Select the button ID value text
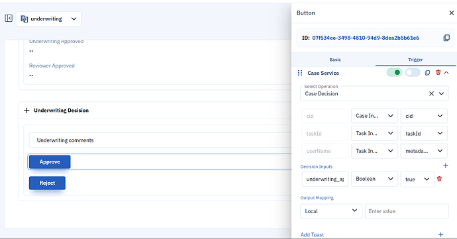Image resolution: width=457 pixels, height=239 pixels. tap(366, 38)
